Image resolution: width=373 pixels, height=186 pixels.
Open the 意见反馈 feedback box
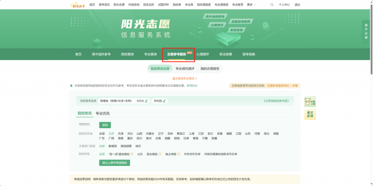(x=310, y=114)
